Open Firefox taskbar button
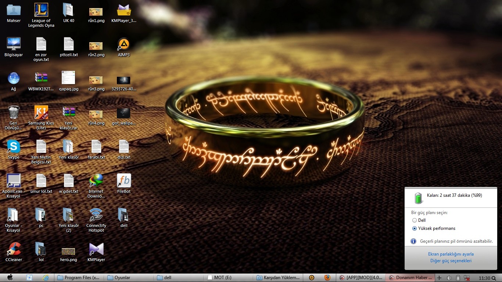This screenshot has height=282, width=502. 327,278
